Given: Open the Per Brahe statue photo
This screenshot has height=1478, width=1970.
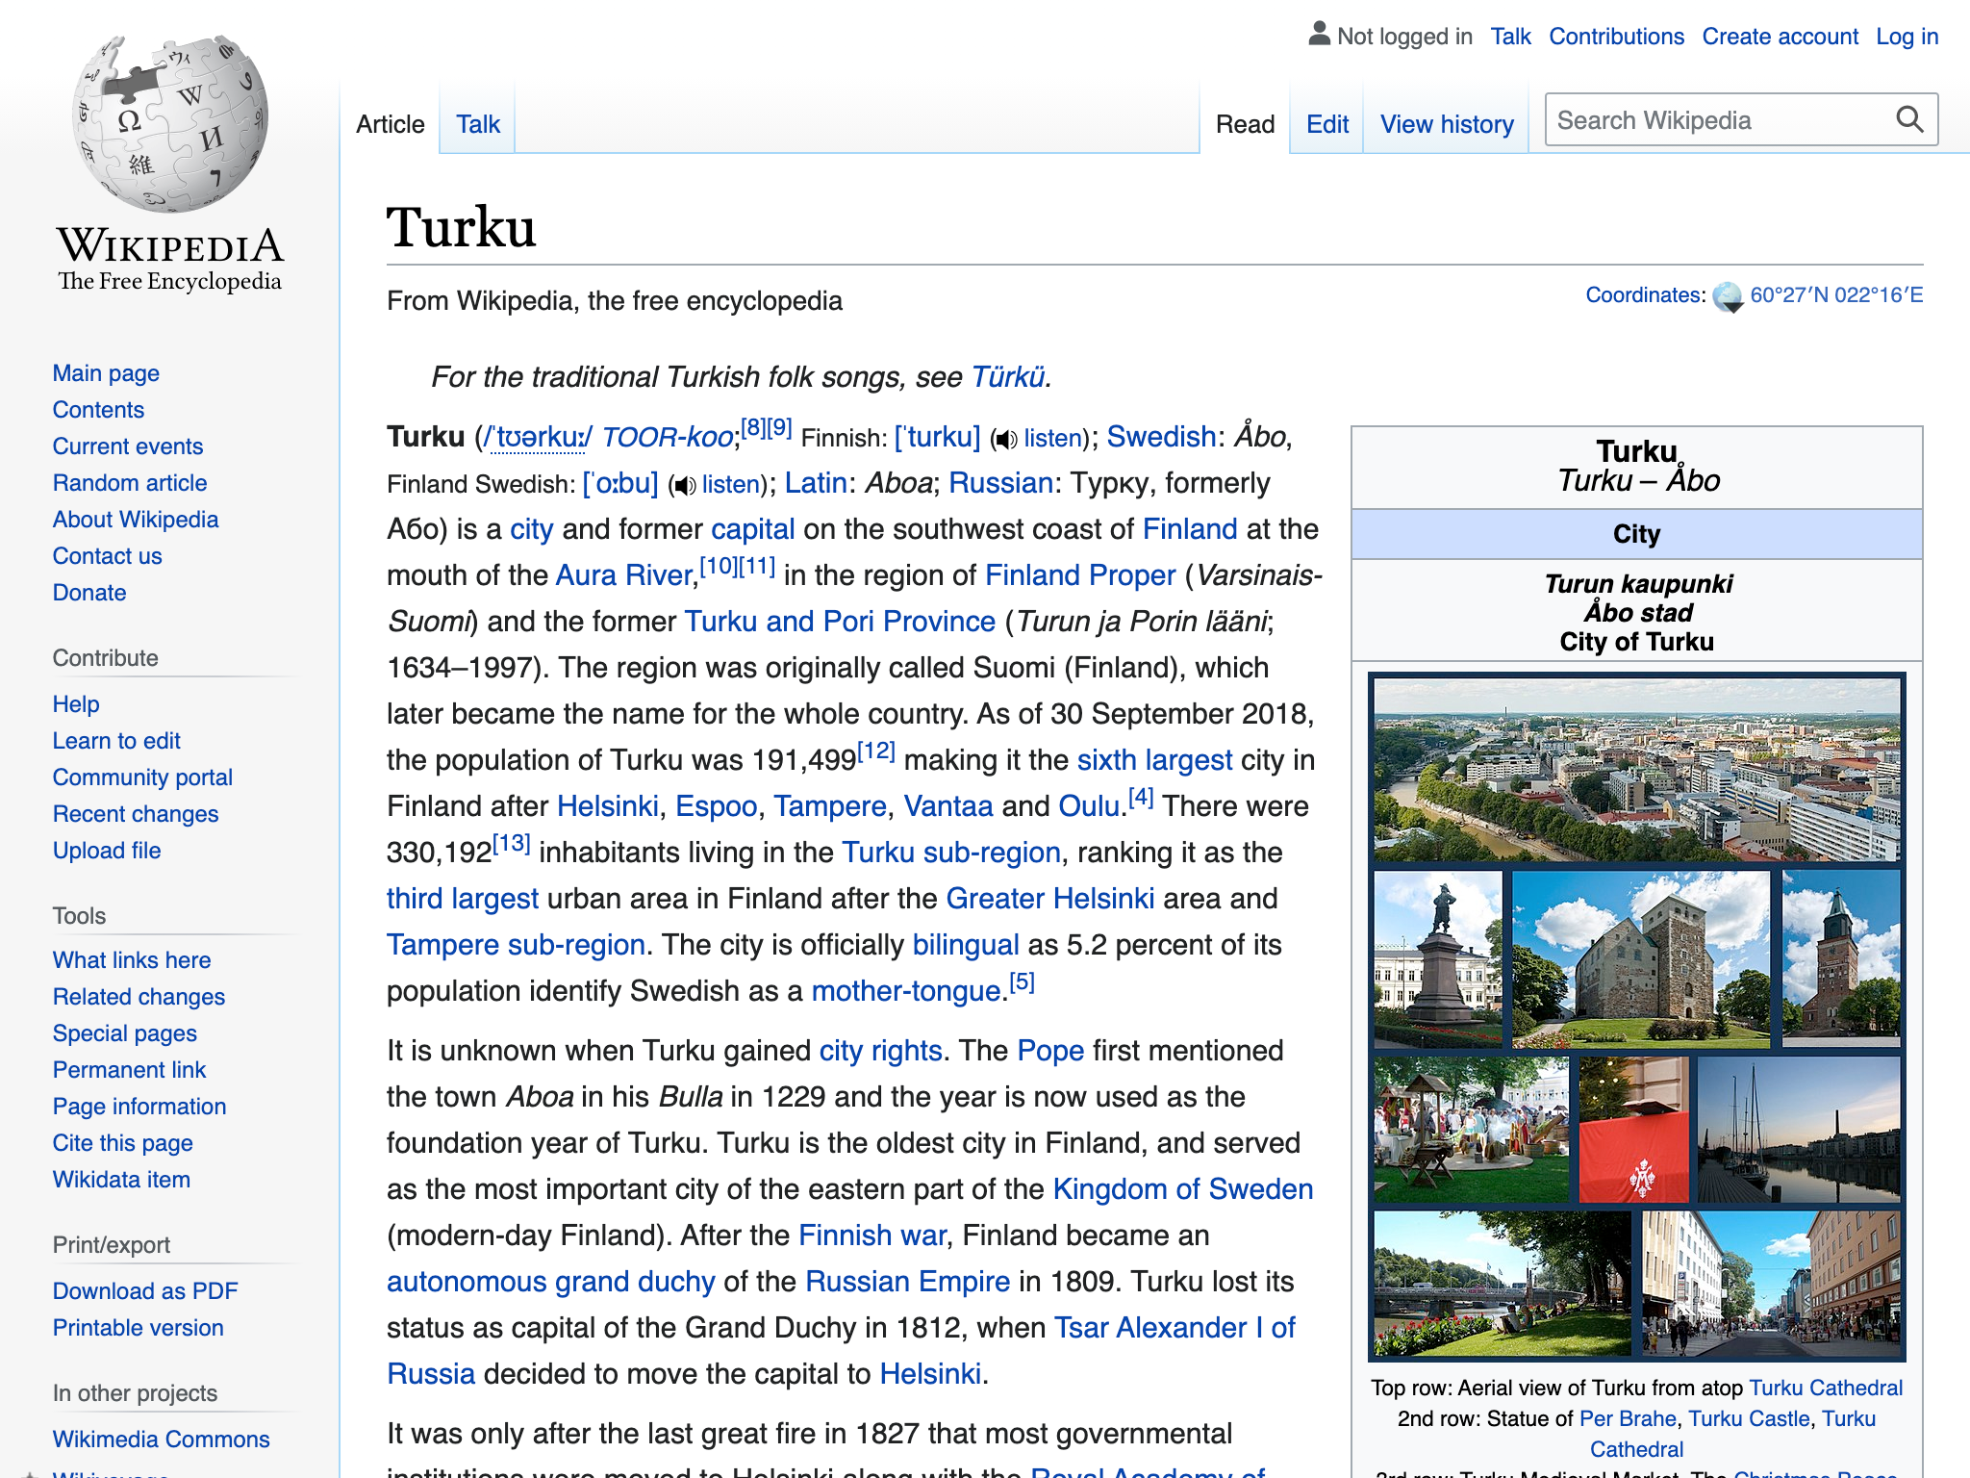Looking at the screenshot, I should [1438, 959].
